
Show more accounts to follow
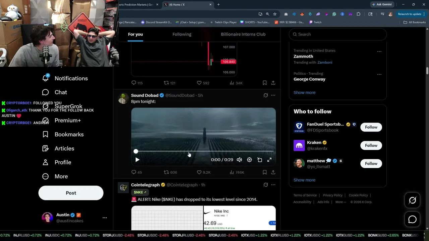(304, 180)
